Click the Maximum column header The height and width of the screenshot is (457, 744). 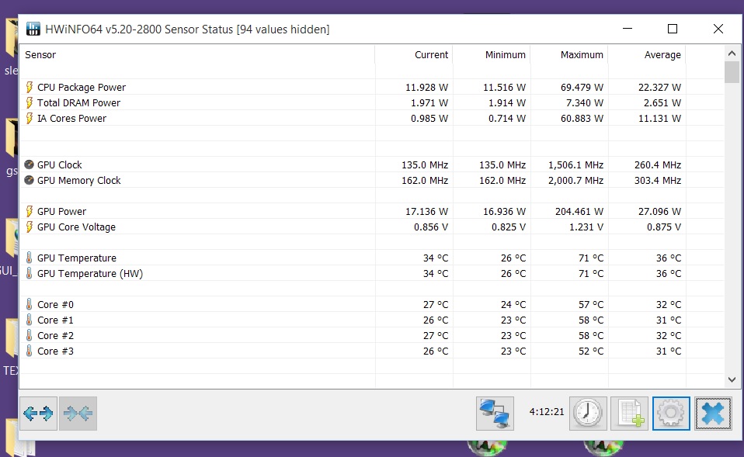(x=569, y=55)
